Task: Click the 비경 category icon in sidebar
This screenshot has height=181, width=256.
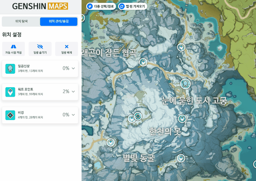Action: (10, 115)
